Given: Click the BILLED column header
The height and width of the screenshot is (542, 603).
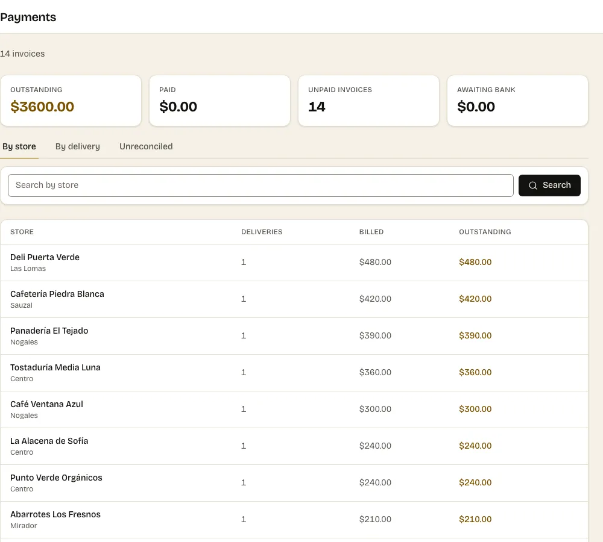Looking at the screenshot, I should point(371,232).
